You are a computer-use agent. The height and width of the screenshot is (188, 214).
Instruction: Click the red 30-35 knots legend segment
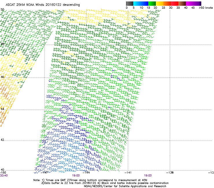pyautogui.click(x=175, y=3)
